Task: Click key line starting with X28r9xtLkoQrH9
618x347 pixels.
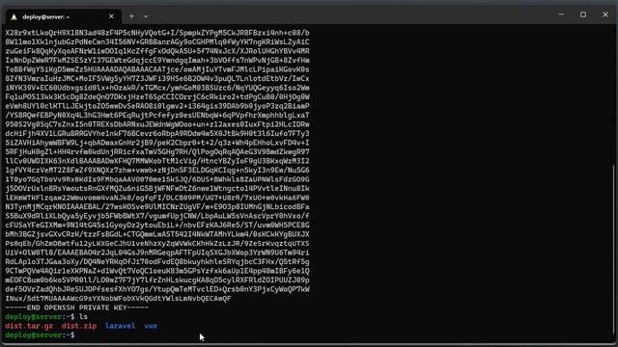Action: click(157, 33)
